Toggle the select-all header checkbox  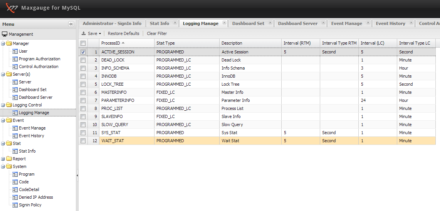tap(83, 43)
